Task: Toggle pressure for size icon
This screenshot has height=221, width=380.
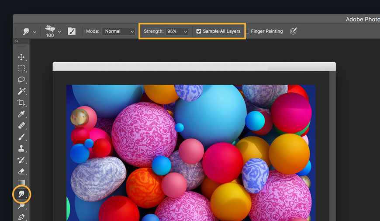Action: click(x=293, y=31)
